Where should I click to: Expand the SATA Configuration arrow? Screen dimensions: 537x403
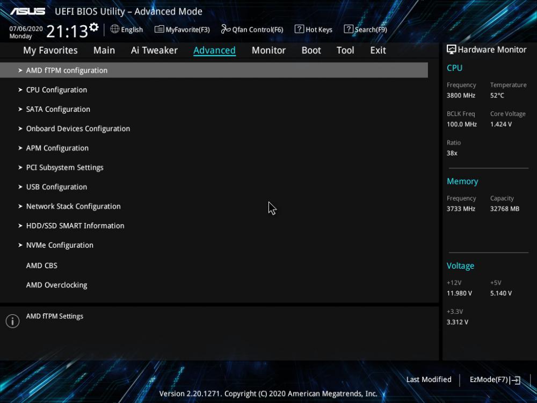coord(20,109)
